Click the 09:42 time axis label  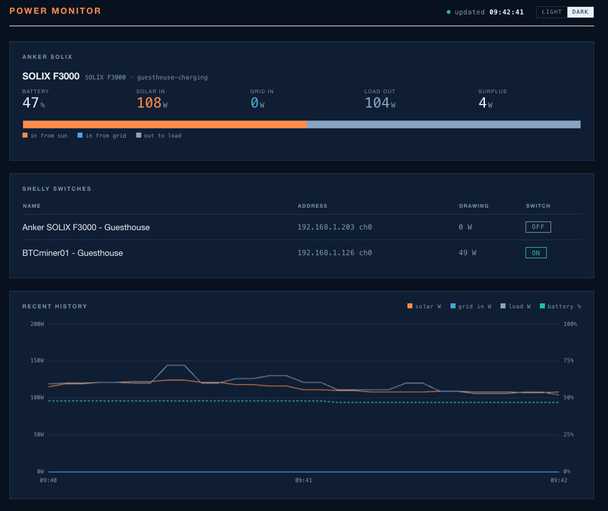pyautogui.click(x=559, y=480)
